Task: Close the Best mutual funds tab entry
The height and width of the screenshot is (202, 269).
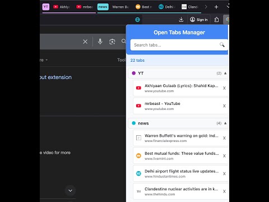Action: 224,156
